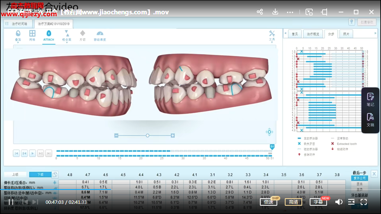Enter fullscreen video mode
Viewport: 381px width, 214px height.
click(x=364, y=202)
